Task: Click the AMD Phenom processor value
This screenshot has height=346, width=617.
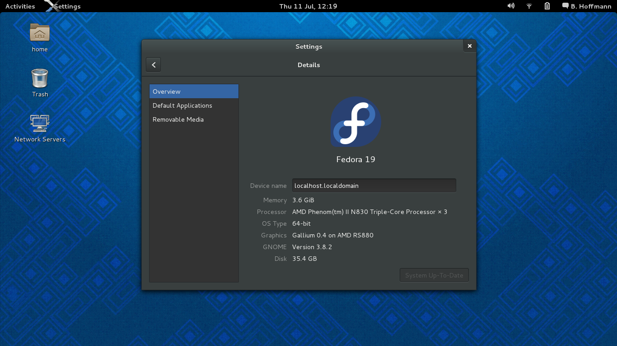Action: coord(369,212)
